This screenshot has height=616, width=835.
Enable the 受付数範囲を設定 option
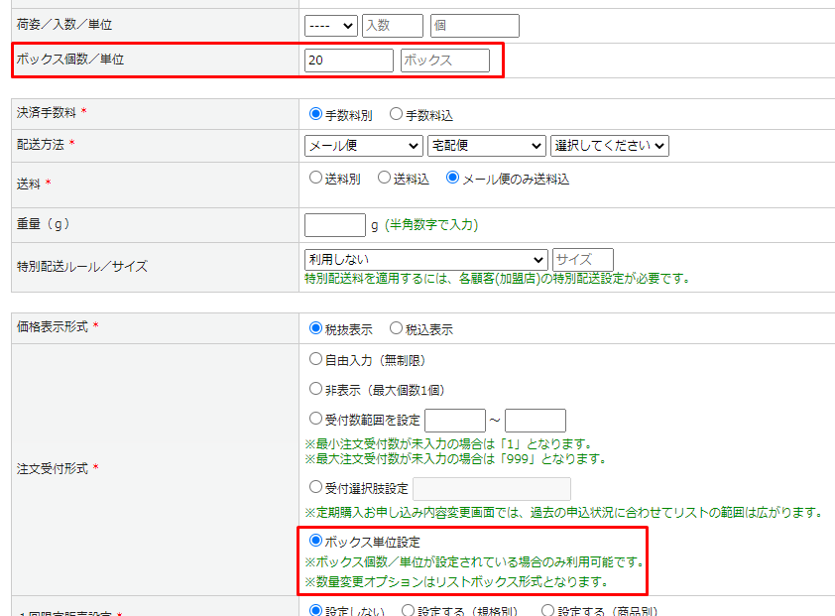coord(316,419)
